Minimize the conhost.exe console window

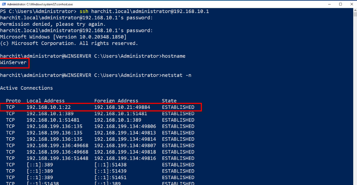(x=324, y=4)
